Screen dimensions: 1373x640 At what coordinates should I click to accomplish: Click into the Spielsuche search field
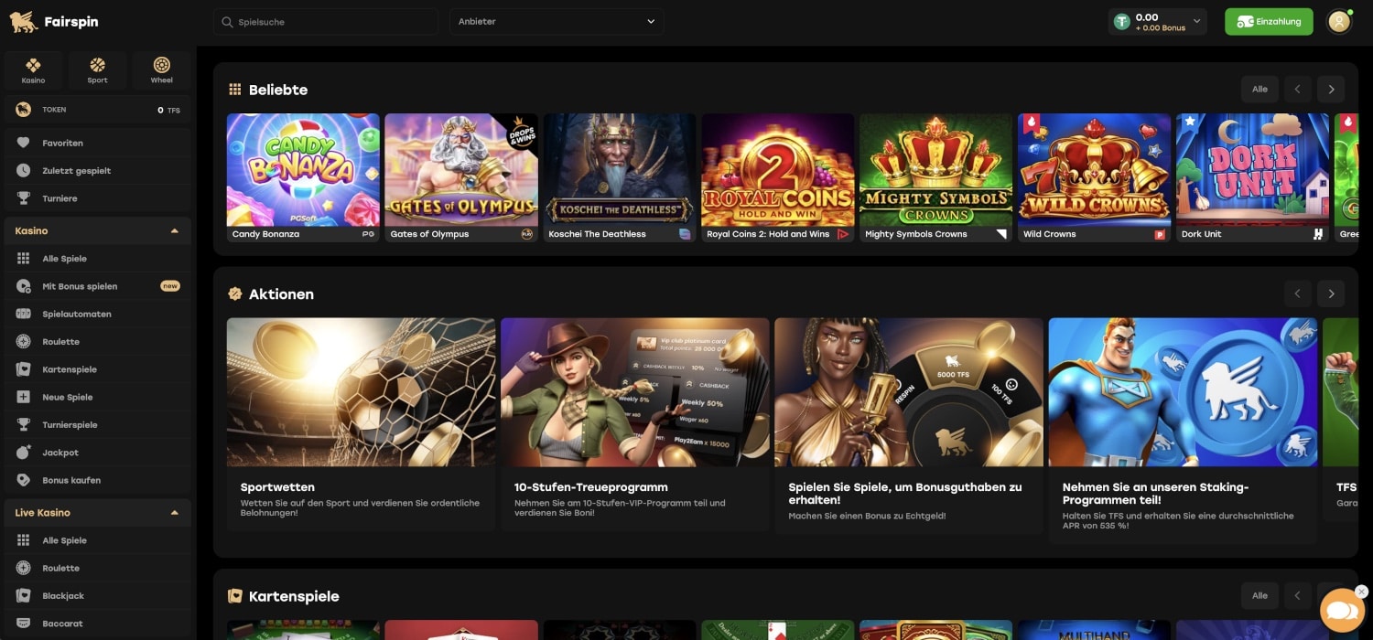pos(325,21)
